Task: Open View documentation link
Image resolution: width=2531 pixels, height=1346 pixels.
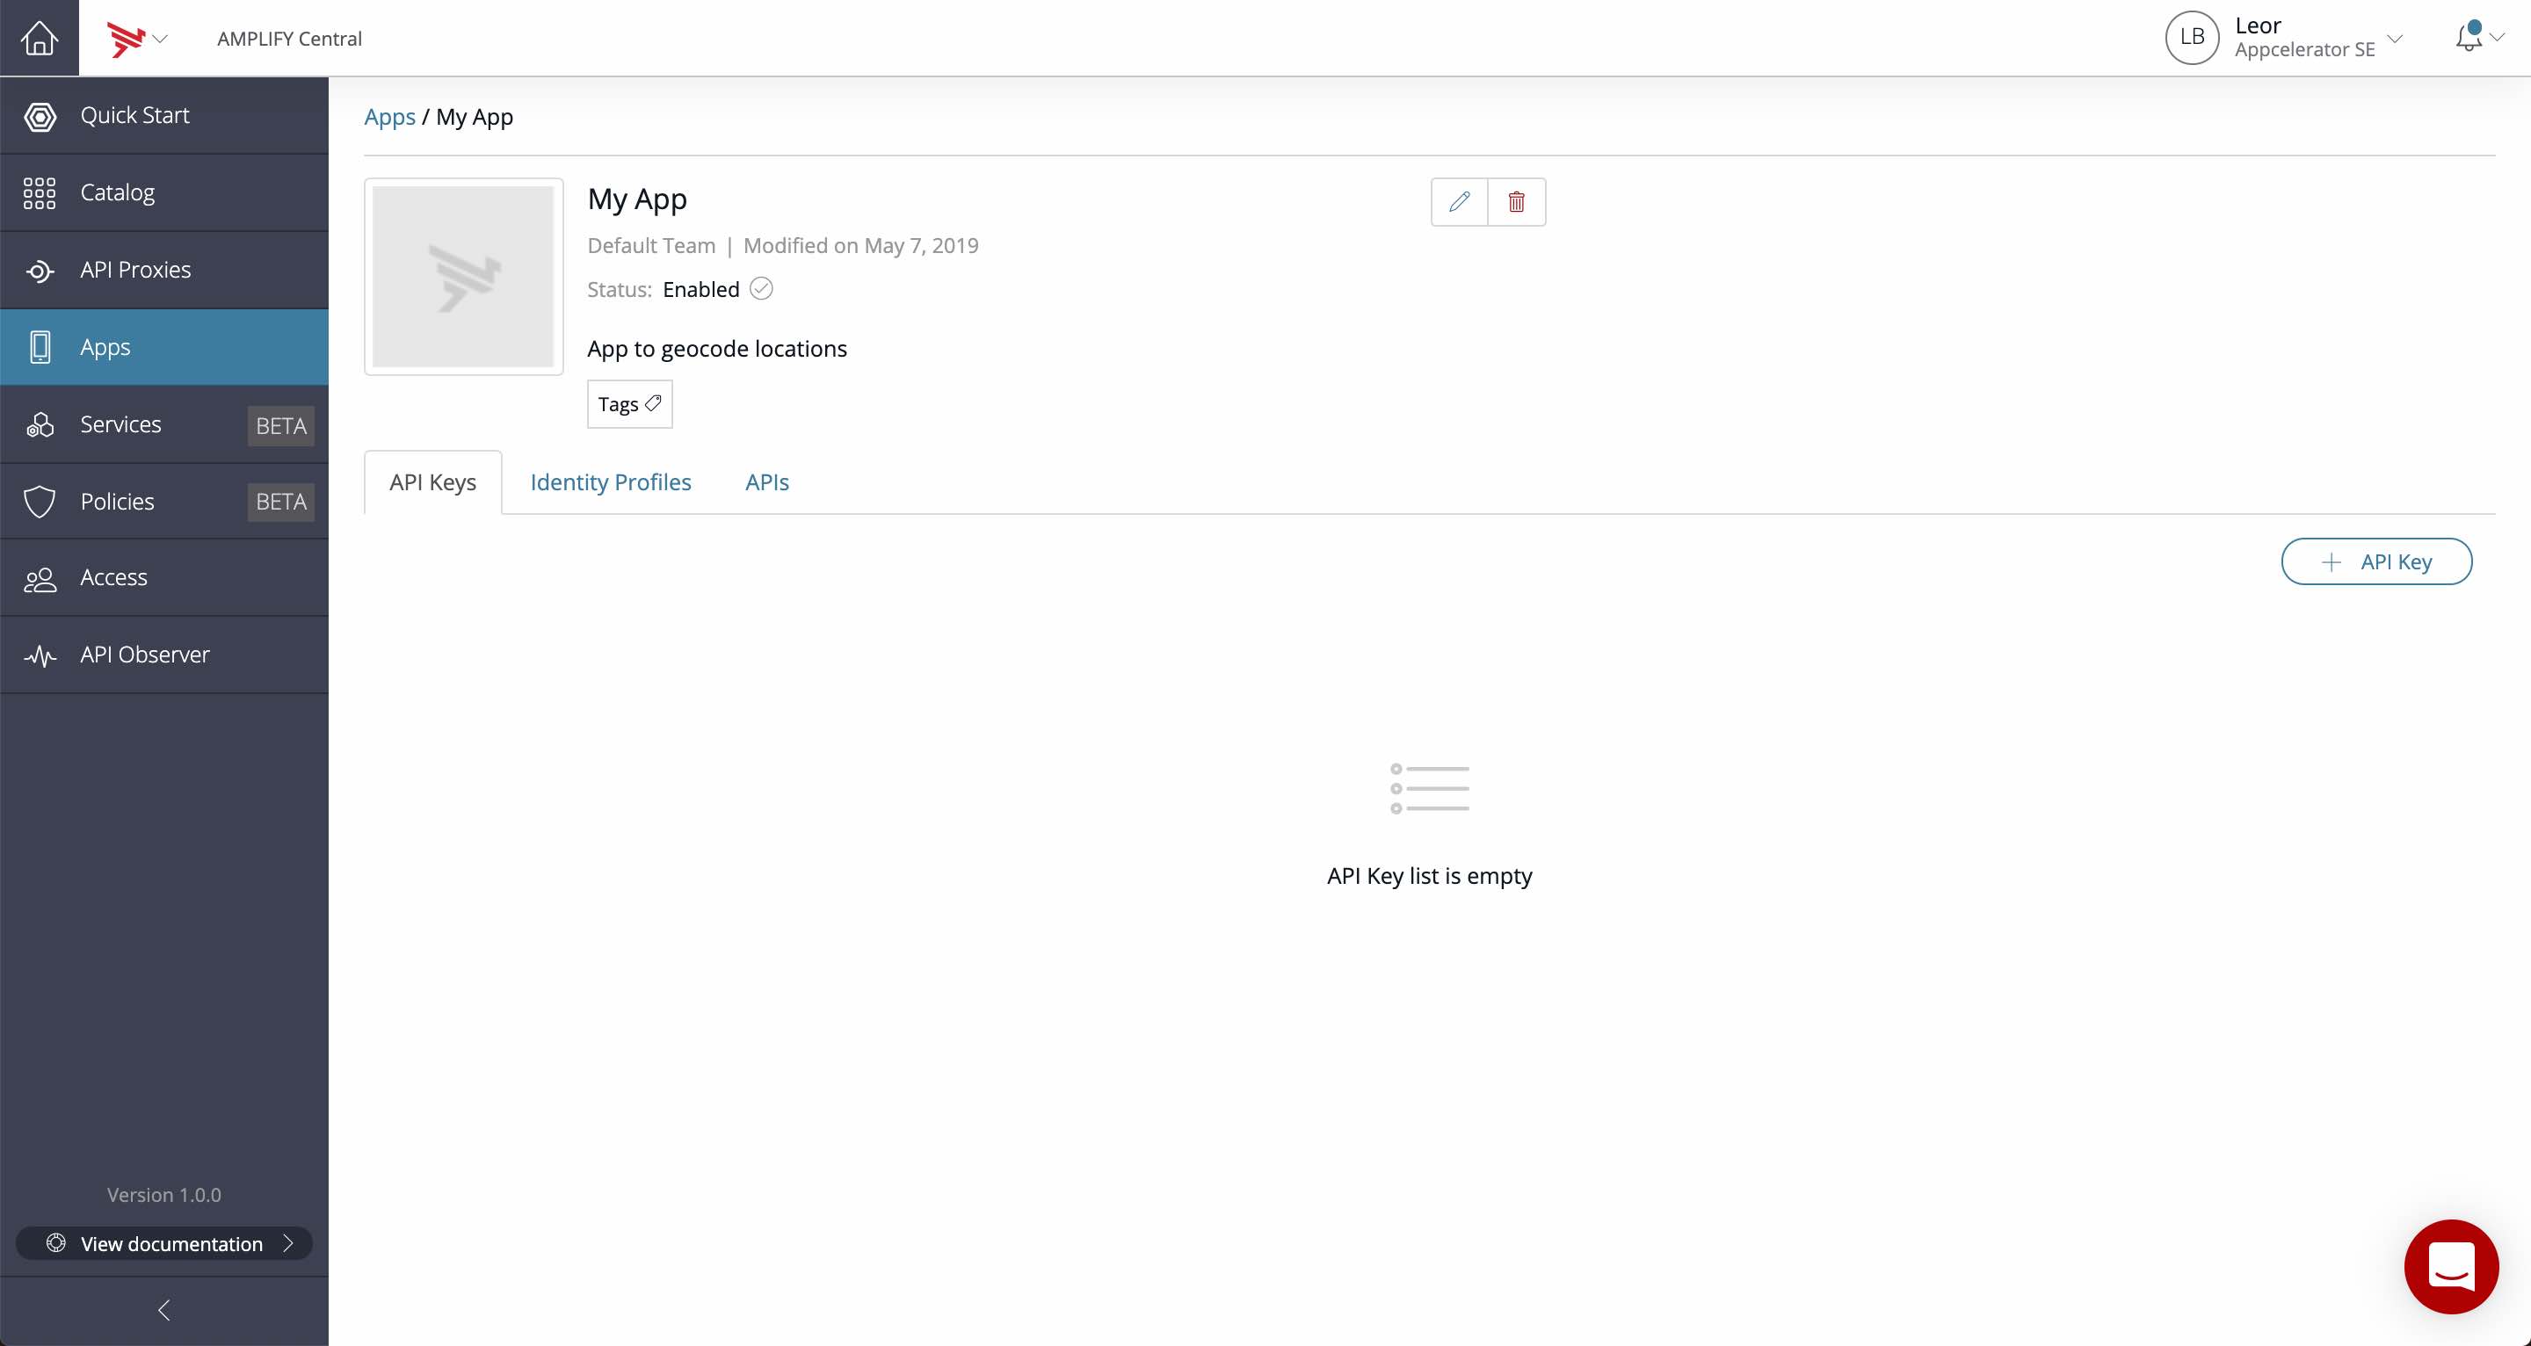Action: (164, 1244)
